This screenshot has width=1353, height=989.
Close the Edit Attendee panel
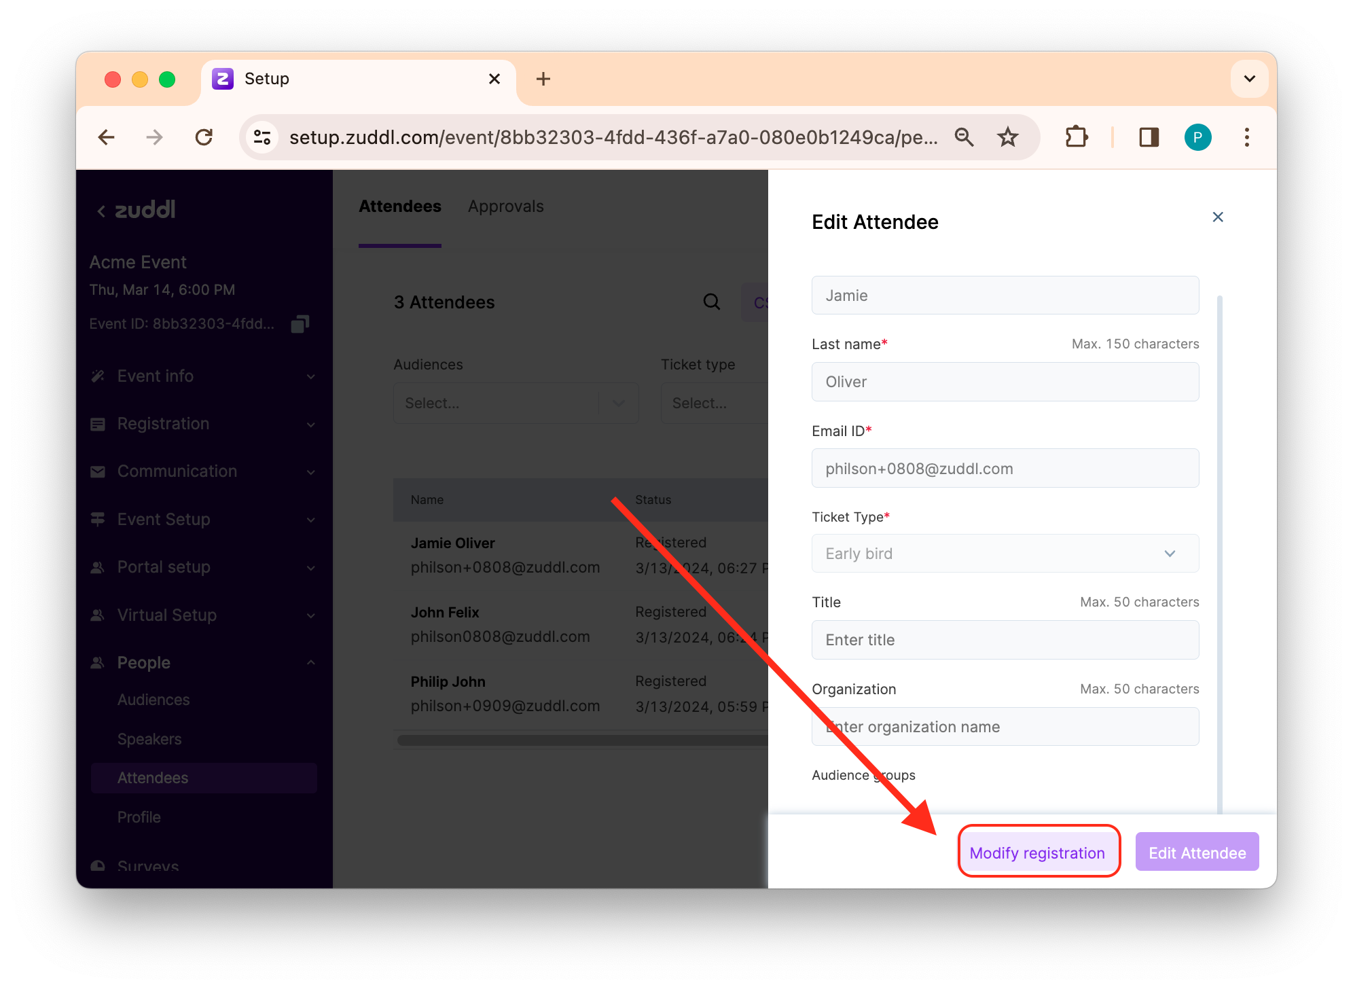[1217, 217]
